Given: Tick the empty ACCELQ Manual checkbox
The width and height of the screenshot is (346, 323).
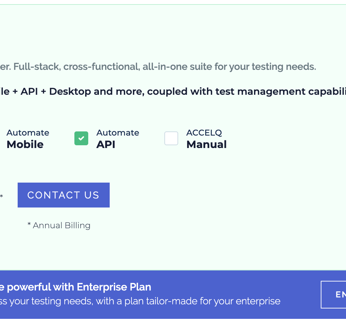Looking at the screenshot, I should pos(171,138).
